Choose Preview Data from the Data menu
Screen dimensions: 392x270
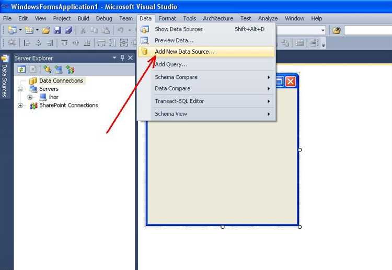174,40
